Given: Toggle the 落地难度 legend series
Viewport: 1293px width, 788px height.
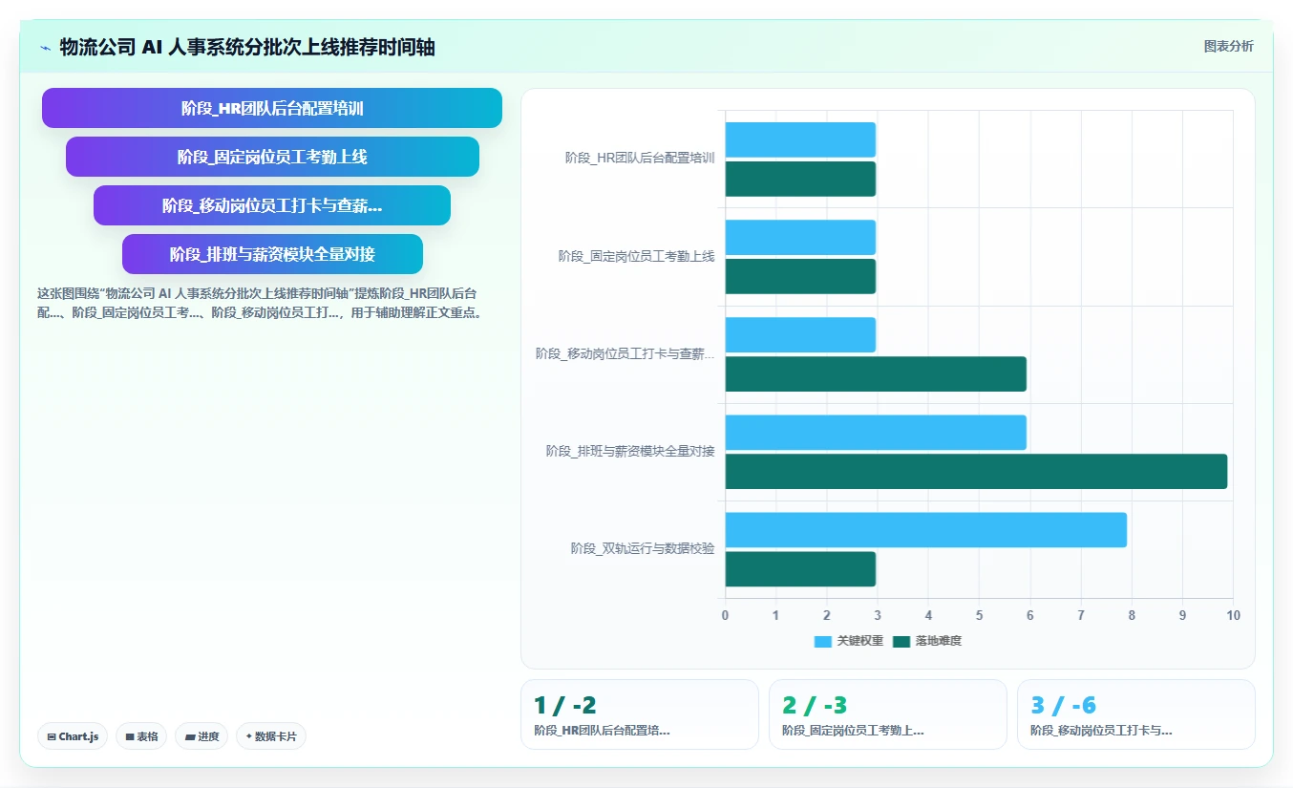Looking at the screenshot, I should click(x=927, y=641).
